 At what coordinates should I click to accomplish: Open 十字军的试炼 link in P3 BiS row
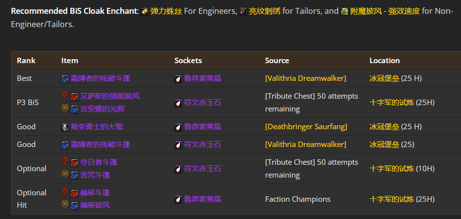392,103
